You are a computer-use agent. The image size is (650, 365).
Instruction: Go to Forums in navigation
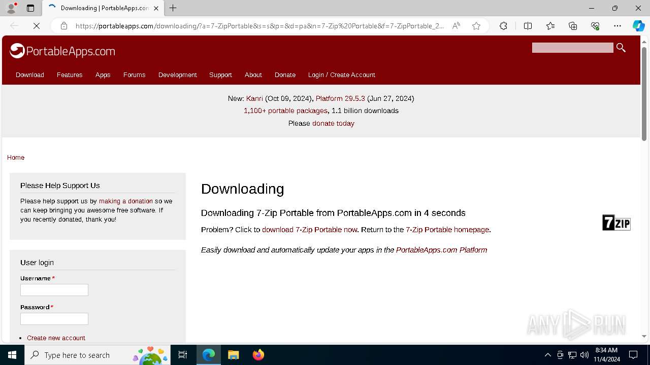pyautogui.click(x=134, y=75)
